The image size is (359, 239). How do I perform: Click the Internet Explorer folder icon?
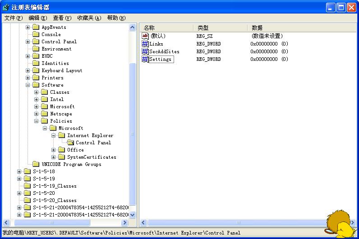pos(62,136)
